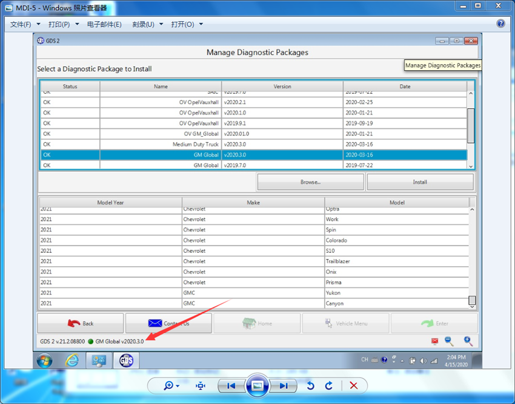
Task: Select the Chevrolet Onix row
Action: point(254,272)
